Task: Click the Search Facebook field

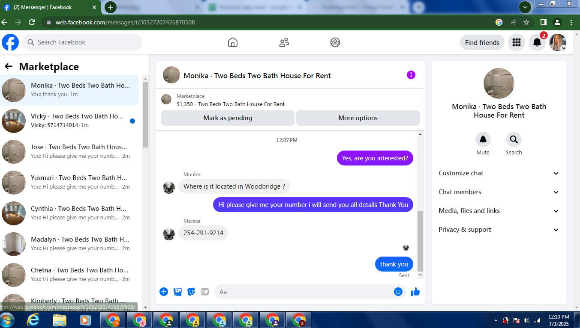Action: pos(82,42)
